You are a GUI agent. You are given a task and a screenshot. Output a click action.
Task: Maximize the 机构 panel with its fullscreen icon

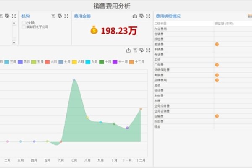pyautogui.click(x=66, y=16)
